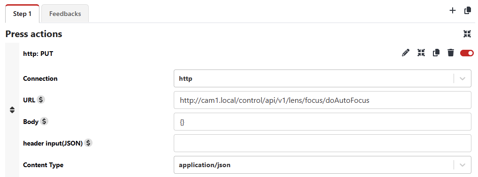Focus the URL field with the doAutoFocus address
478x177 pixels.
pos(323,100)
